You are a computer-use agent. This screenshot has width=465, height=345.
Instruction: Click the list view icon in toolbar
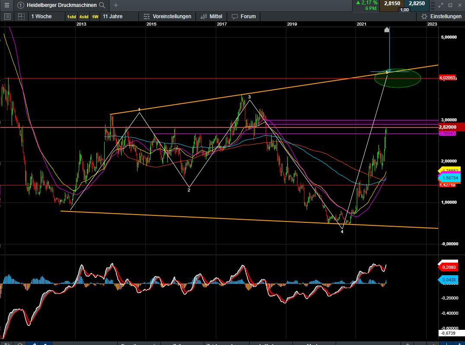pyautogui.click(x=7, y=16)
